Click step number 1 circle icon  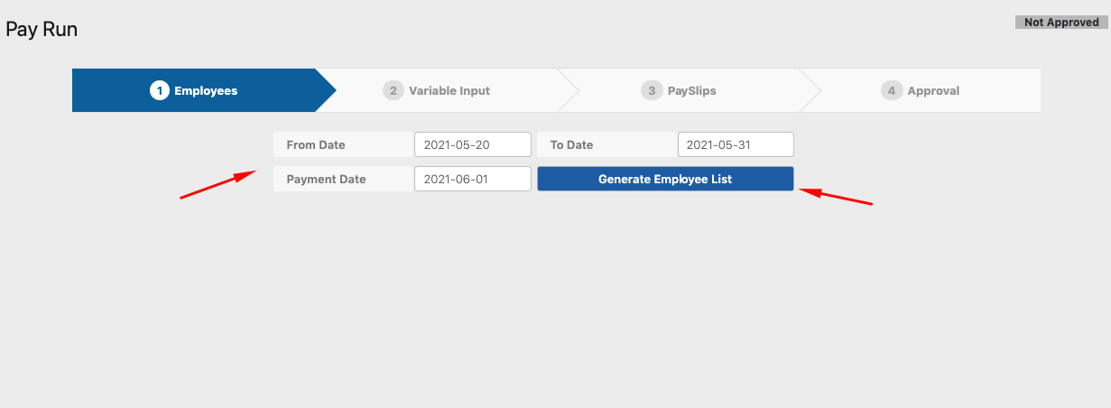point(160,90)
